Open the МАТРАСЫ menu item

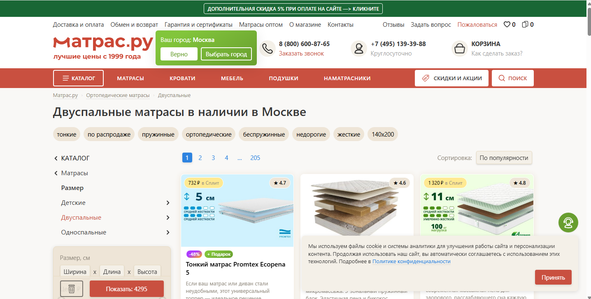(130, 78)
